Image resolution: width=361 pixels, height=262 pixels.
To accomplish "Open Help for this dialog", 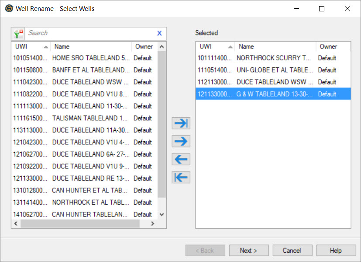I will [336, 251].
